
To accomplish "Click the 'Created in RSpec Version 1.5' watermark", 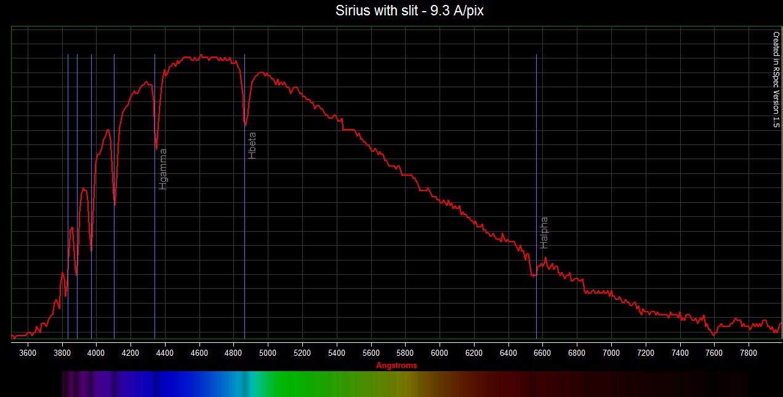I will (x=776, y=80).
